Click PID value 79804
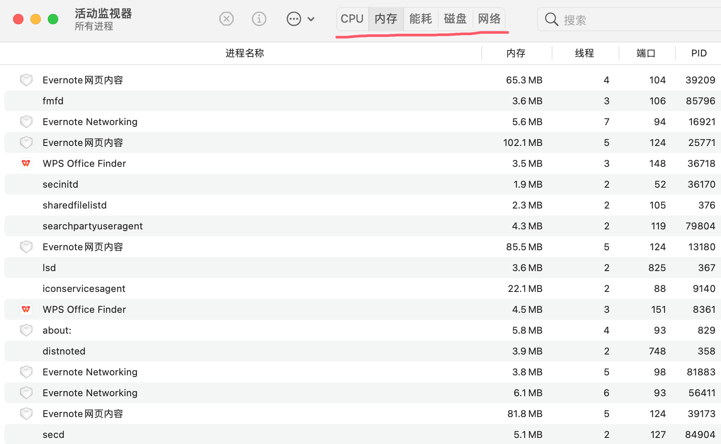 click(x=700, y=226)
